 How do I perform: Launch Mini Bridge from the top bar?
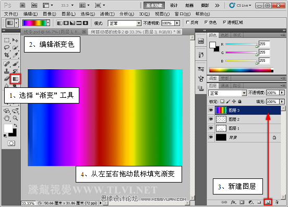[34, 5]
